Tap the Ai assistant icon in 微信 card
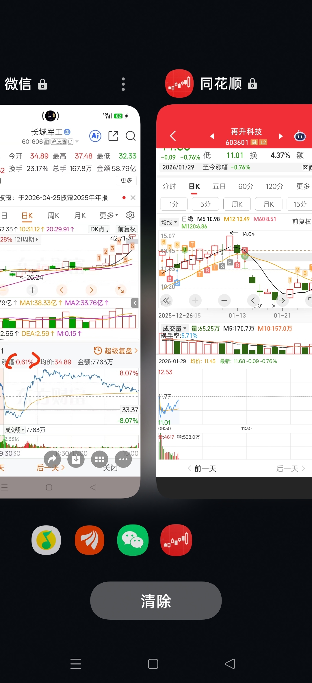This screenshot has height=683, width=312. pos(95,136)
